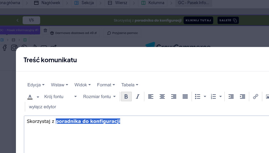Select the Nagłówek breadcrumb
The width and height of the screenshot is (269, 153).
[x=47, y=3]
